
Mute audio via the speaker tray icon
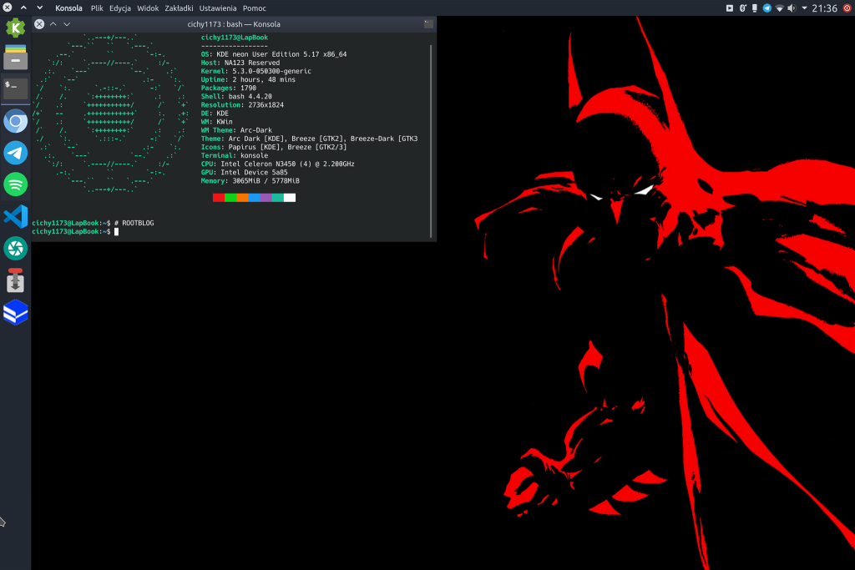(x=791, y=8)
